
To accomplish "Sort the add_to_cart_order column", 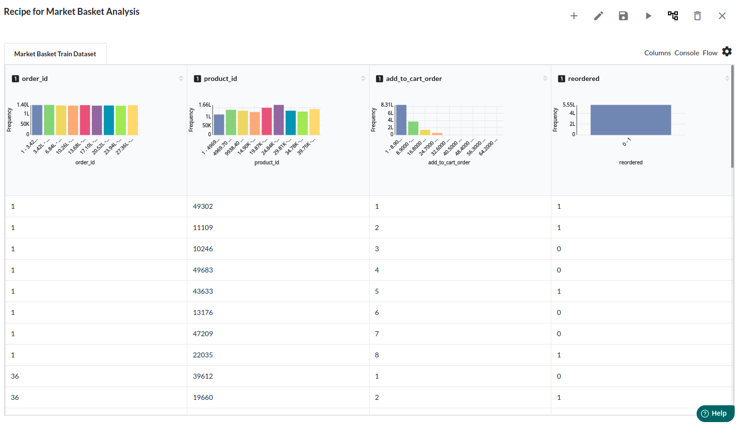I will [545, 78].
